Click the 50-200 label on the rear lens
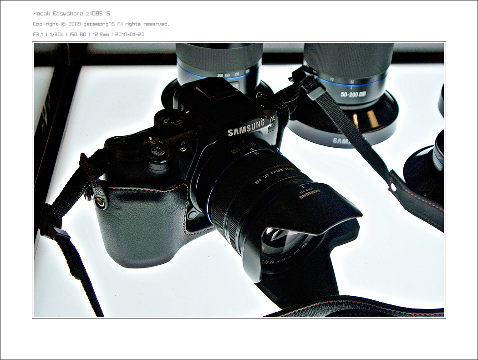 [350, 95]
